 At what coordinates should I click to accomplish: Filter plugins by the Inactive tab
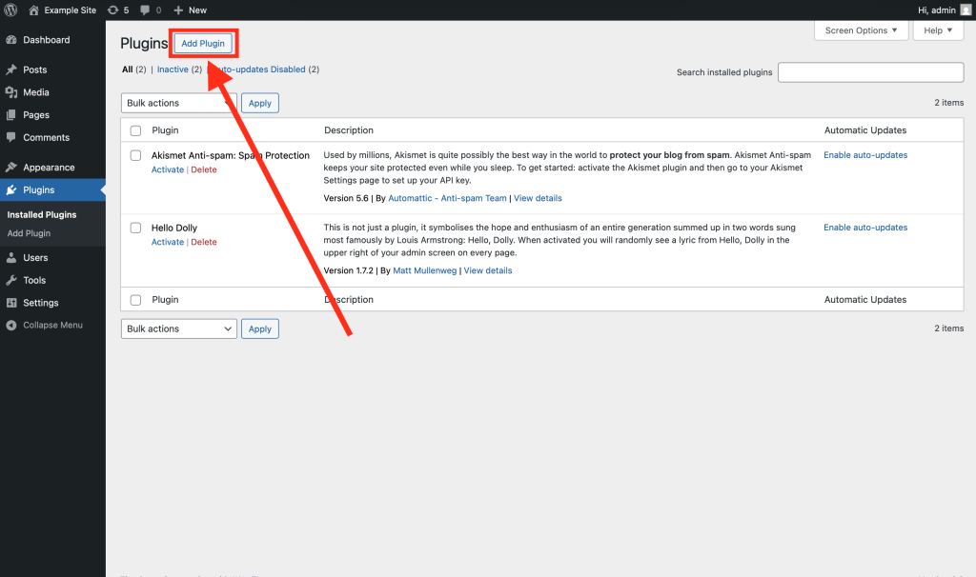click(173, 70)
